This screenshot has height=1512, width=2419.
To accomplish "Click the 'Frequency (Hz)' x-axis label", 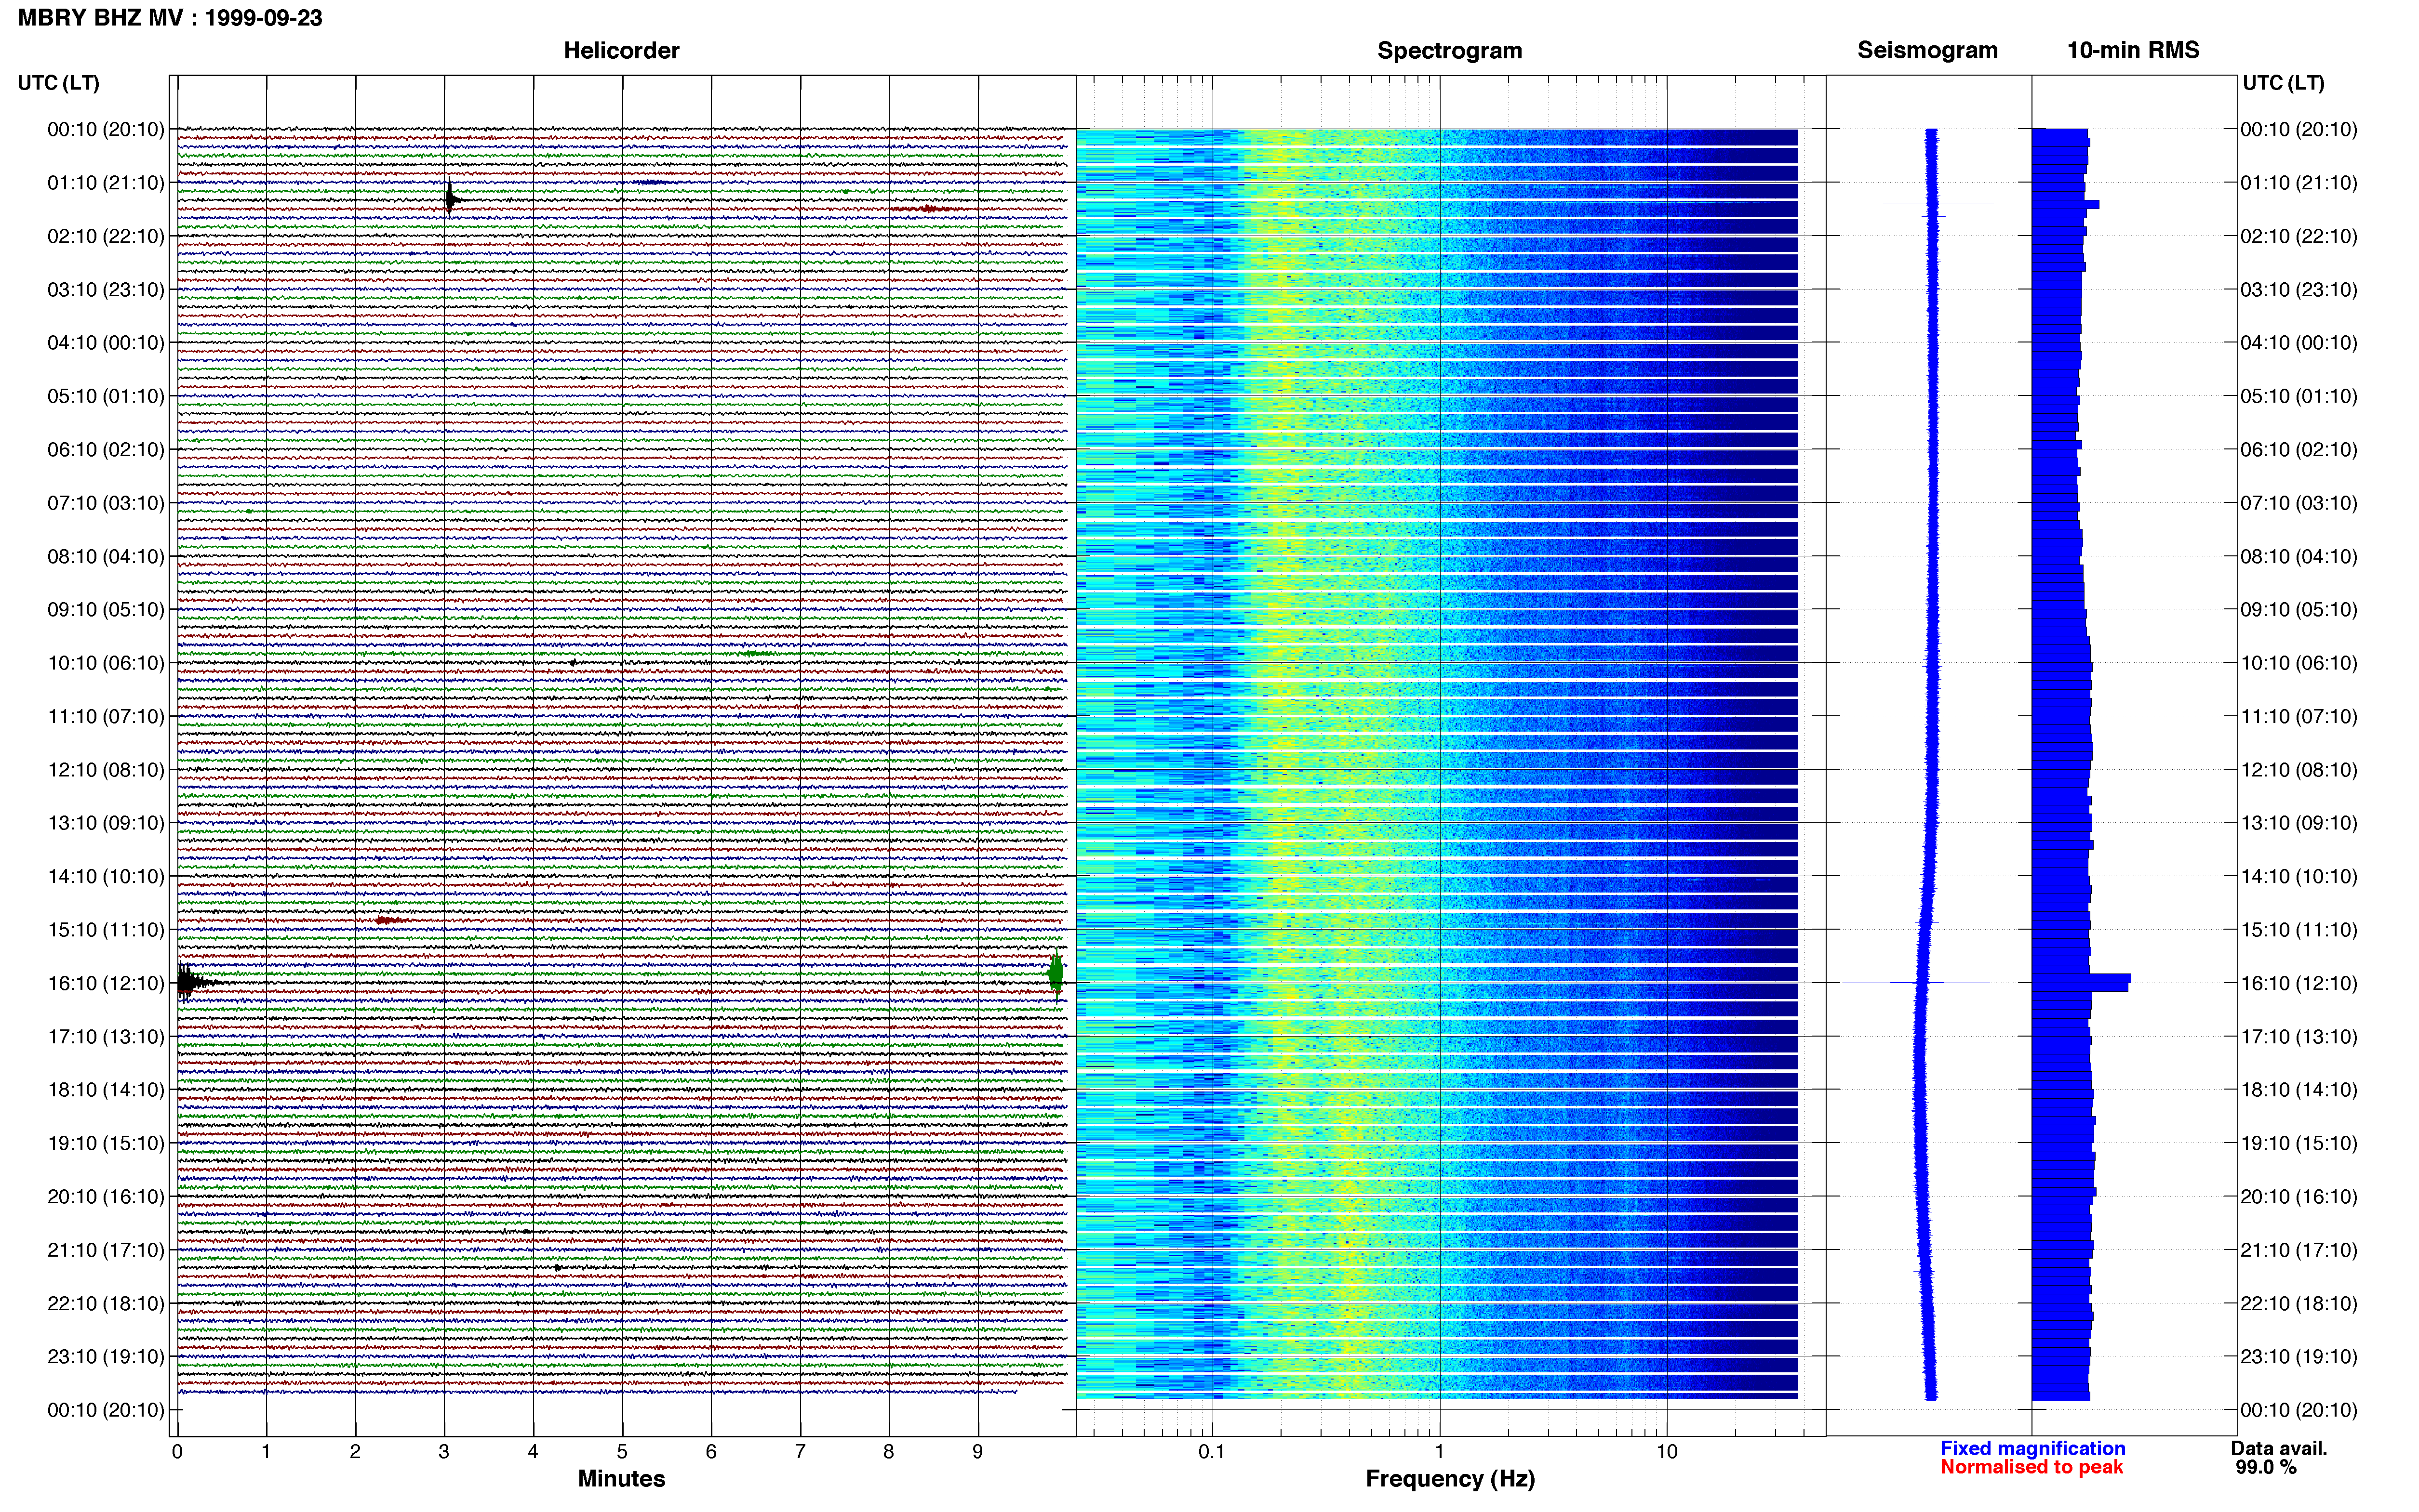I will [1450, 1479].
